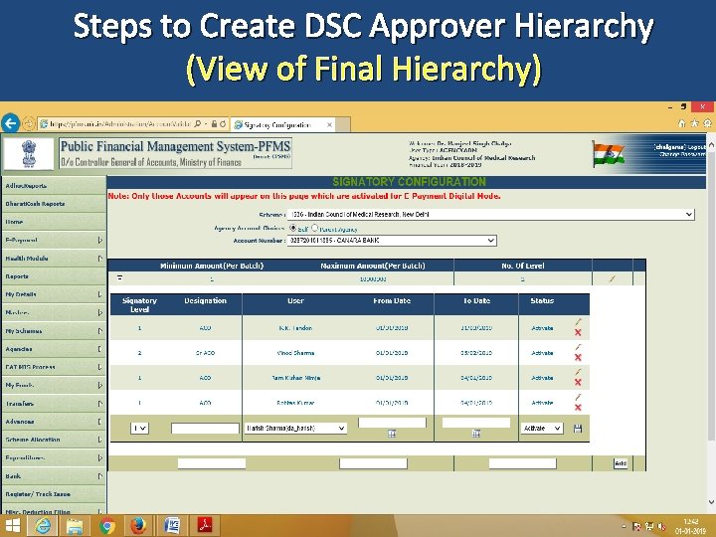
Task: Delete the K.K. Tandon signatory row
Action: [578, 333]
